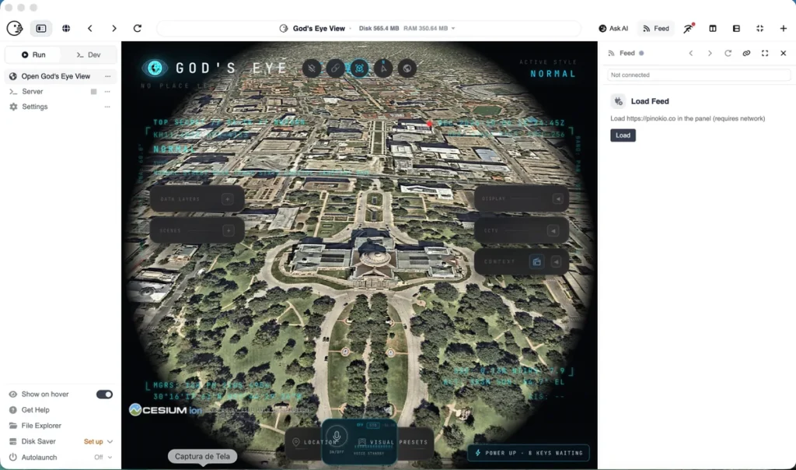Click the globe round icon in map header

click(407, 68)
